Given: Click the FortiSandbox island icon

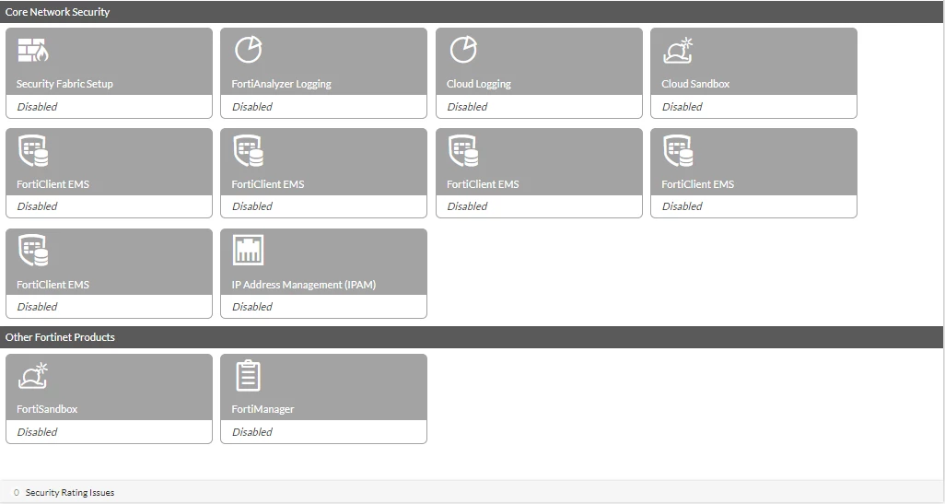Looking at the screenshot, I should [33, 375].
